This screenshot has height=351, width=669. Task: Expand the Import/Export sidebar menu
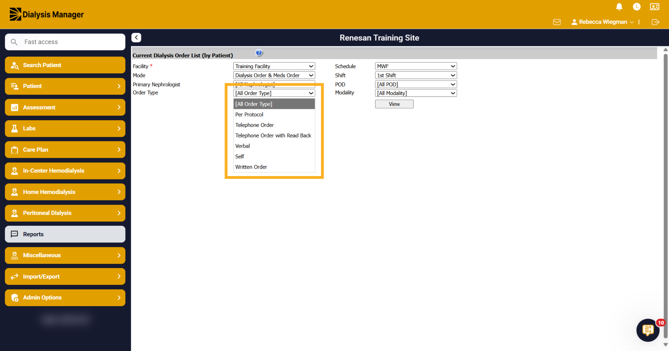coord(65,276)
